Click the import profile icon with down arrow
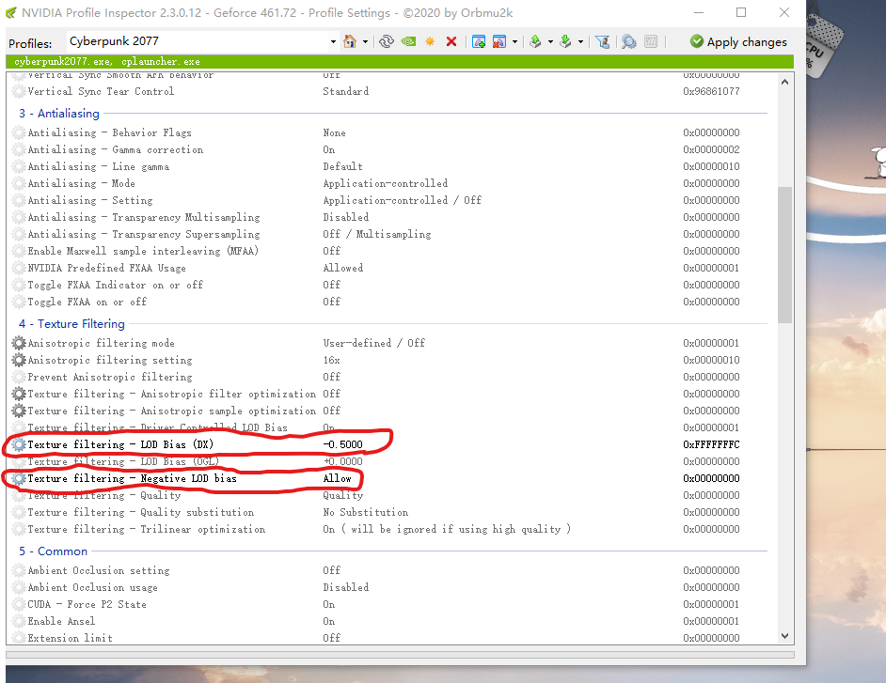Screen dimensions: 886x683 coord(565,41)
